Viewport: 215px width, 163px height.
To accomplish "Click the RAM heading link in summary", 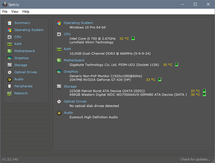I will 67,49.
